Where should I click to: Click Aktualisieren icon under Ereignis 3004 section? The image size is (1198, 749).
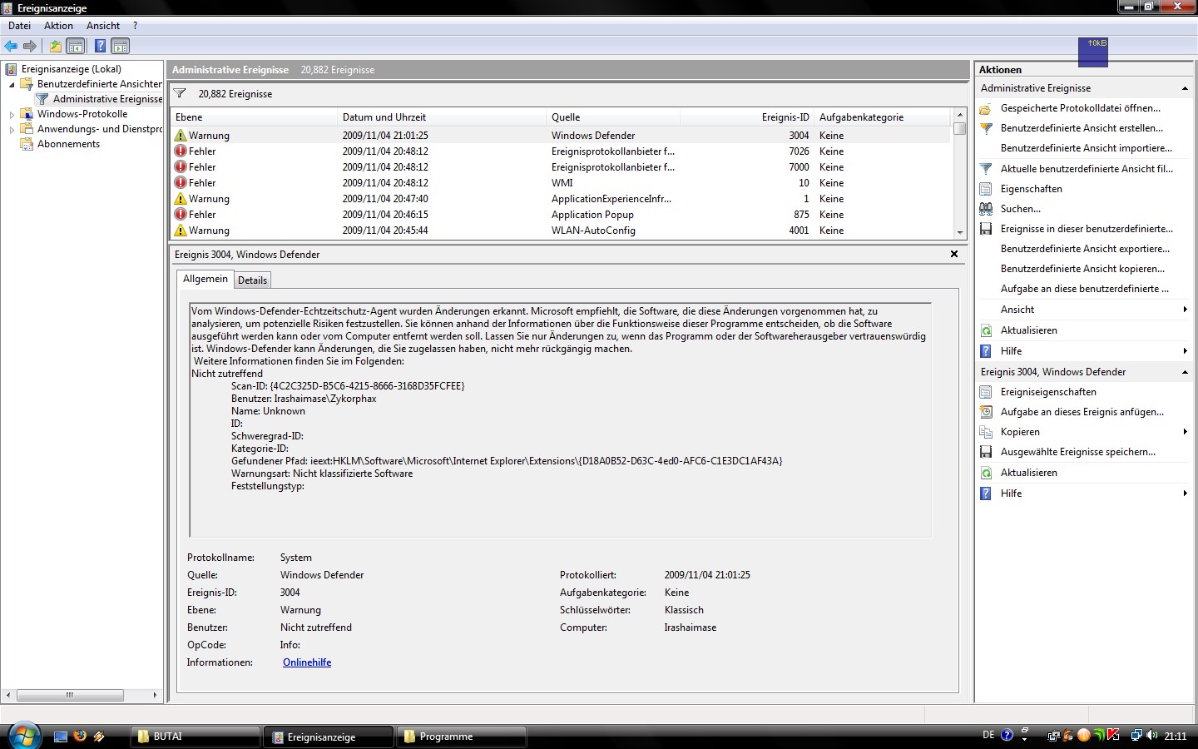[x=986, y=473]
